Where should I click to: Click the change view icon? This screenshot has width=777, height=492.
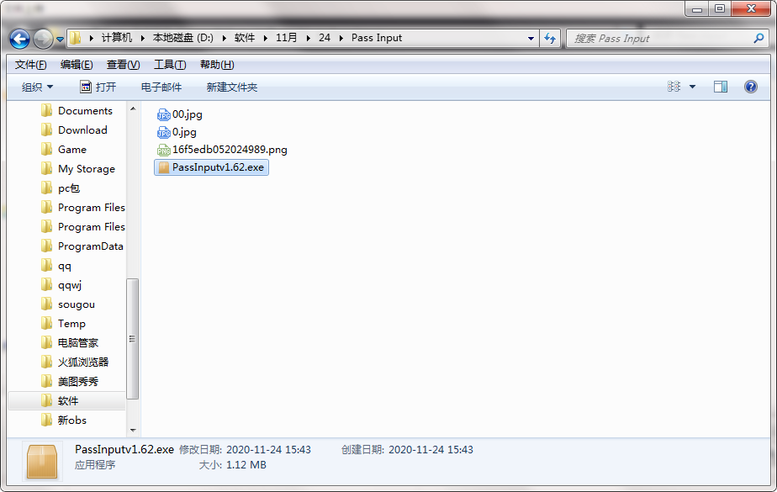click(x=674, y=87)
